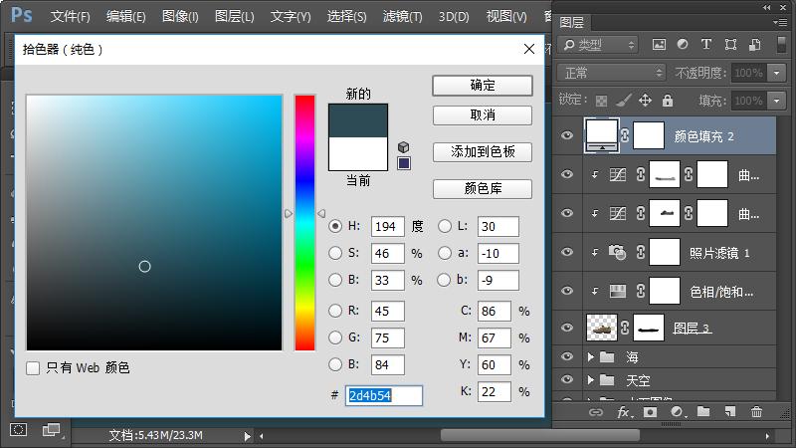Create new fill or adjustment layer
The width and height of the screenshot is (796, 448).
[678, 412]
